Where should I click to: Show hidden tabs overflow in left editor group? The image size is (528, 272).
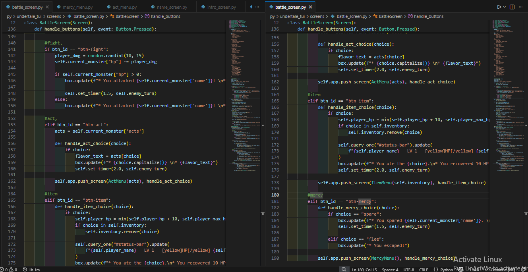coord(257,7)
